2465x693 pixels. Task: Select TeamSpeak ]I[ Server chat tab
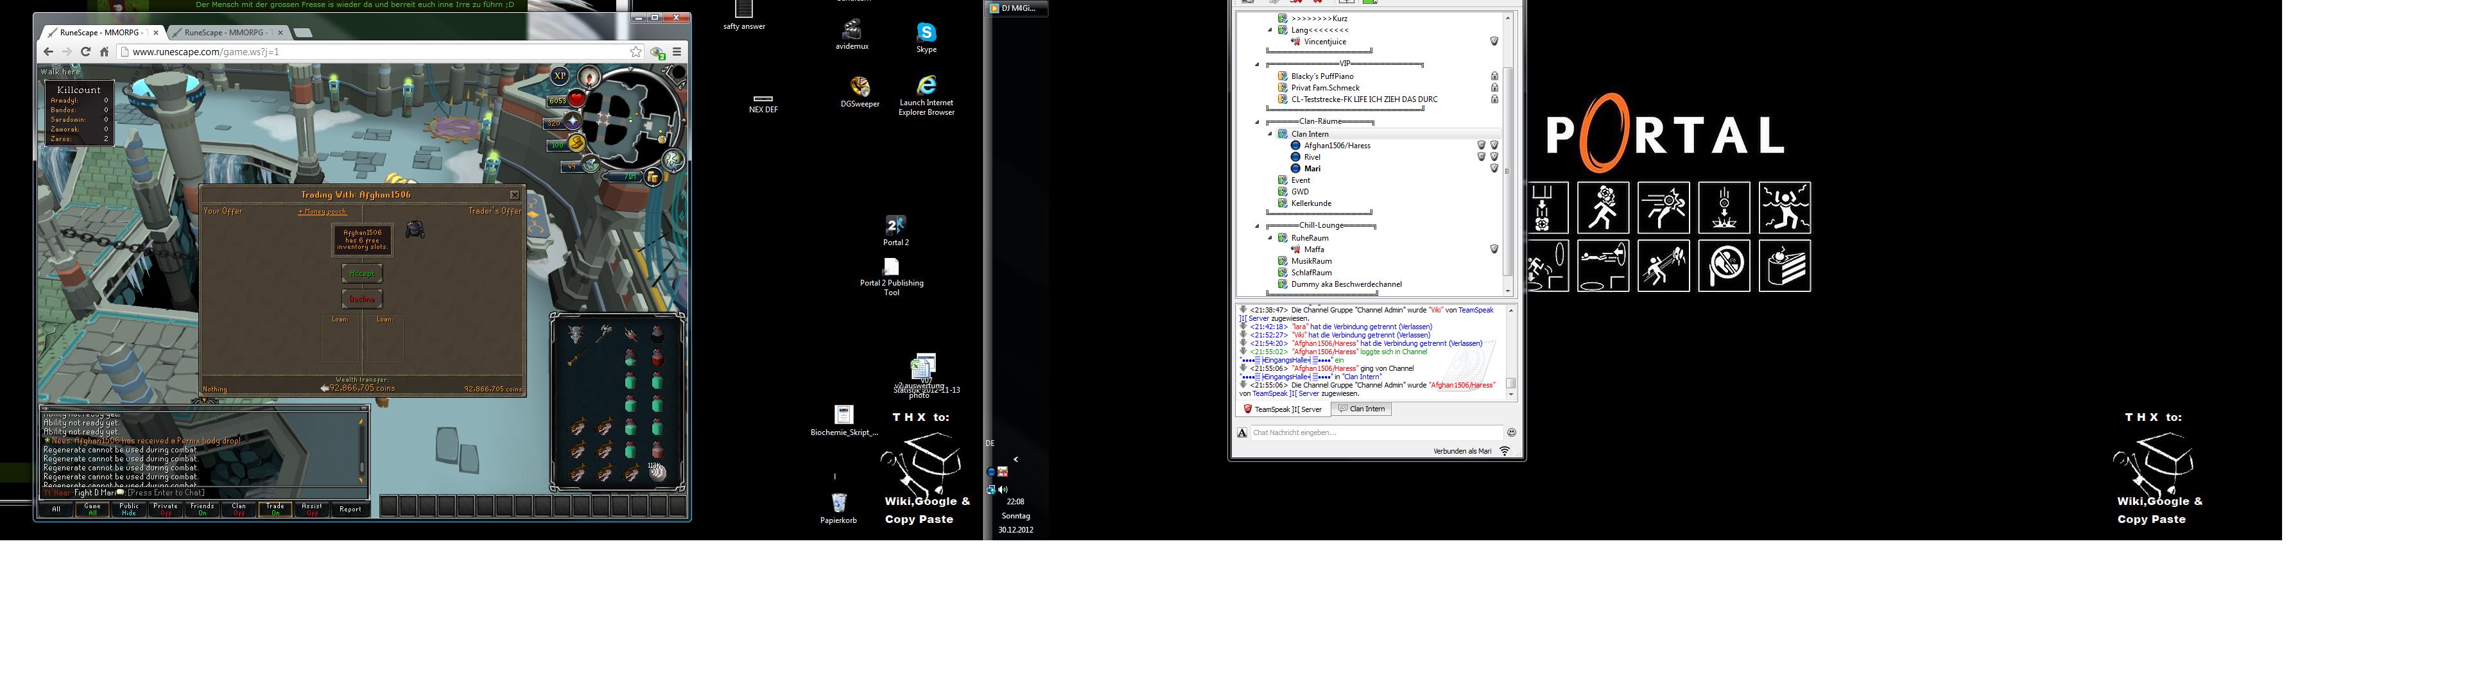tap(1283, 409)
